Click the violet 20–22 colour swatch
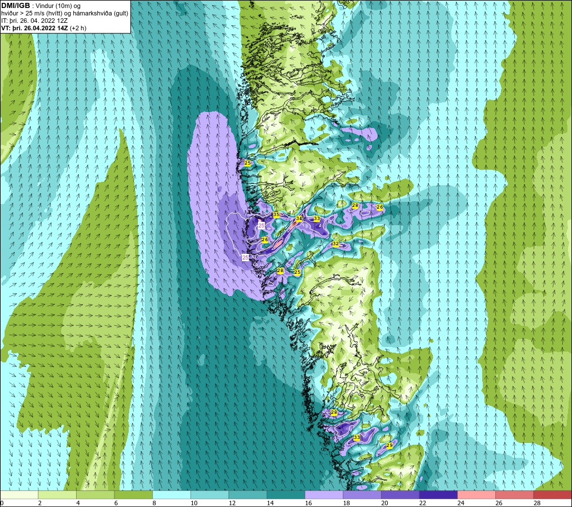The image size is (572, 507). coord(400,495)
